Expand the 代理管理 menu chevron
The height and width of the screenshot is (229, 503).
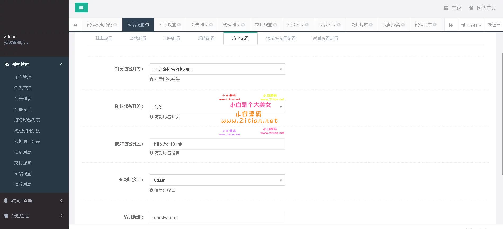[61, 216]
